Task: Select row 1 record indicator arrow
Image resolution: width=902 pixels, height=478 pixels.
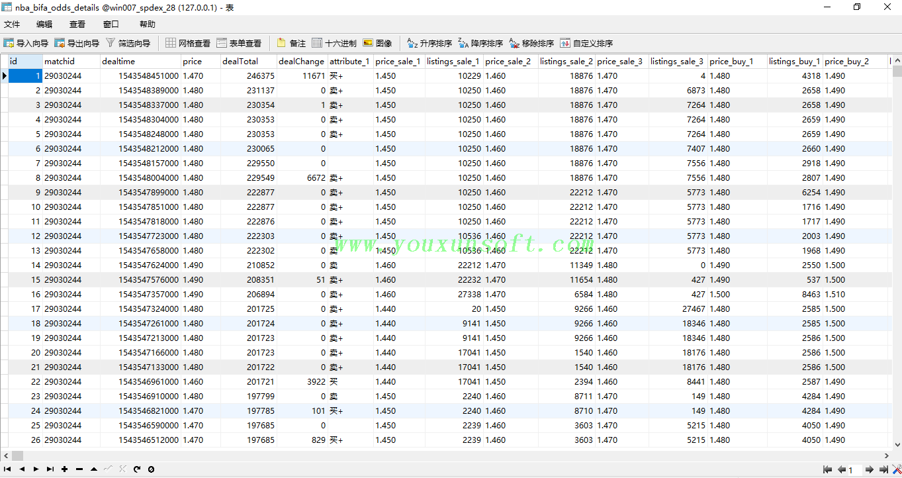Action: pyautogui.click(x=5, y=75)
